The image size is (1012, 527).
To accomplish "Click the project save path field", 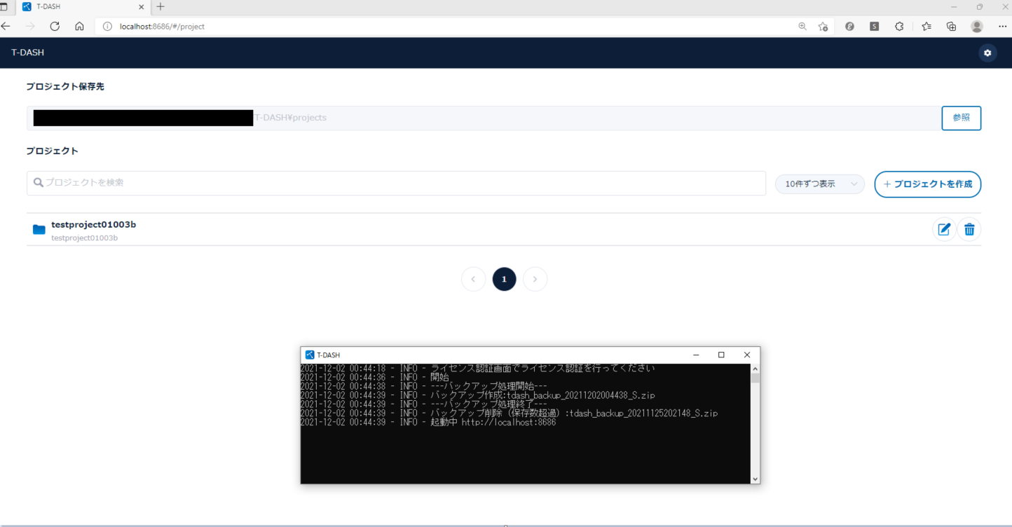I will tap(484, 118).
